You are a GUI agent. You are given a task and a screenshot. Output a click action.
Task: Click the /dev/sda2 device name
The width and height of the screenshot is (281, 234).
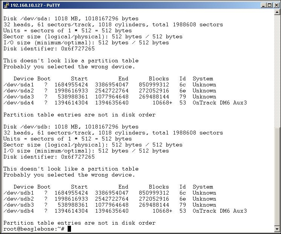click(x=19, y=91)
